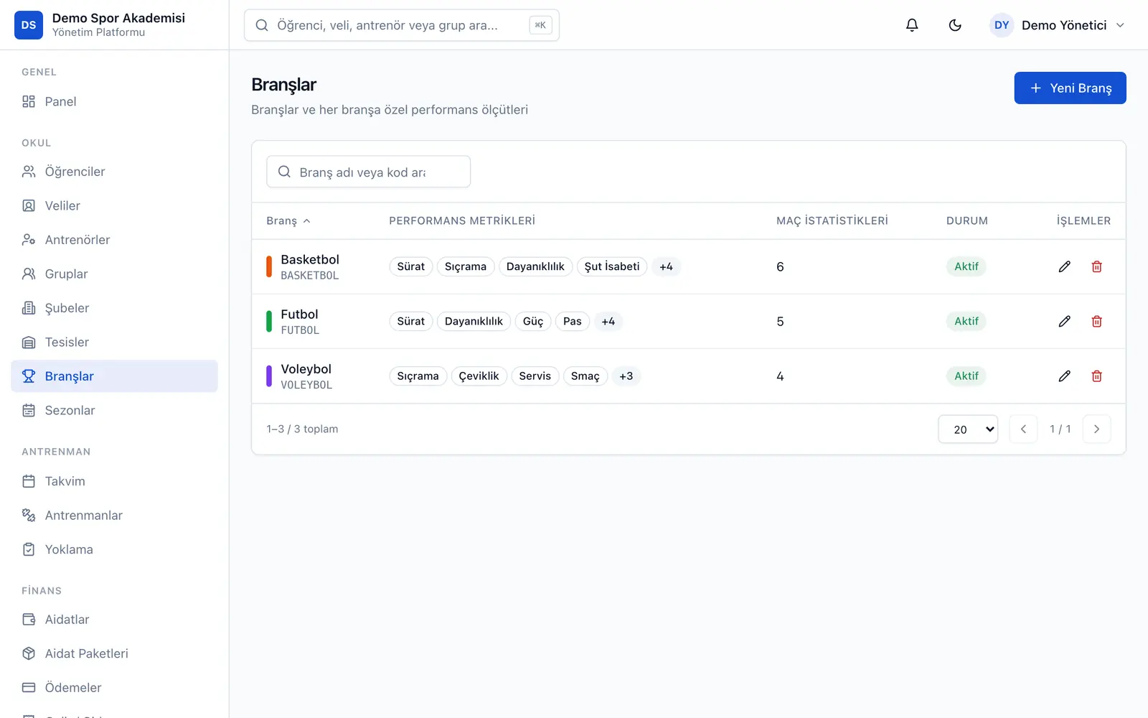Delete the Voleybol branch
1148x718 pixels.
1096,376
